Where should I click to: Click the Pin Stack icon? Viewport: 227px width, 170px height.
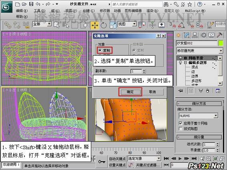click(x=181, y=91)
